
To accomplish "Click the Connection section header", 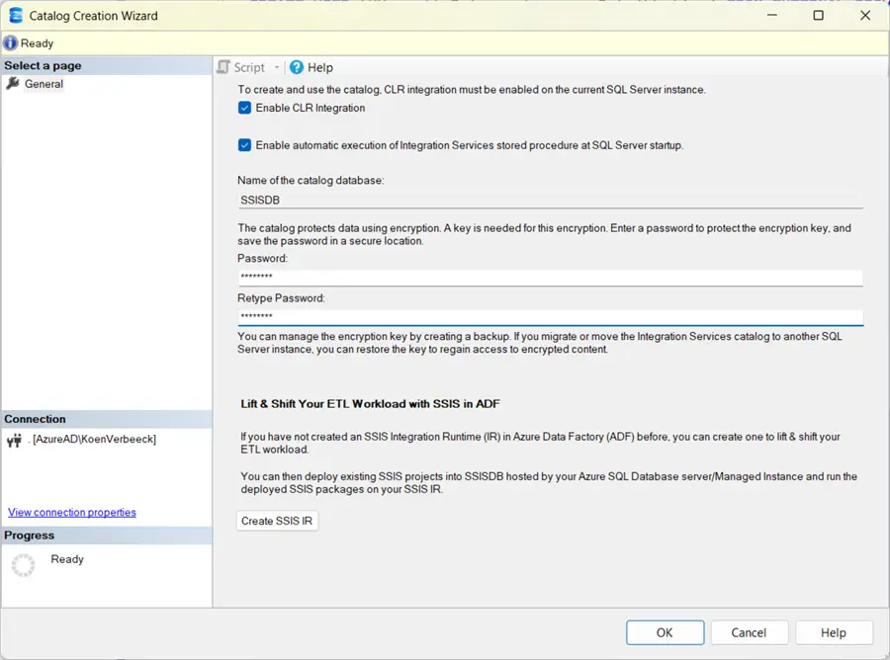I will pyautogui.click(x=107, y=419).
